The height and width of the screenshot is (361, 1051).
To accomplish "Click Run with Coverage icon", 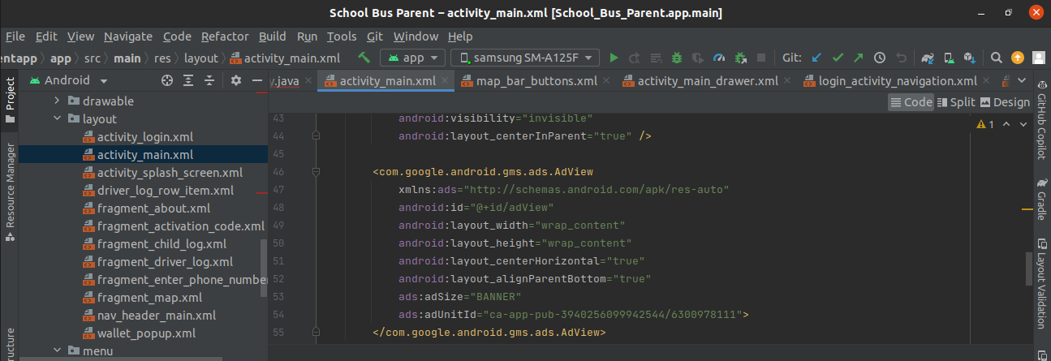I will [698, 58].
